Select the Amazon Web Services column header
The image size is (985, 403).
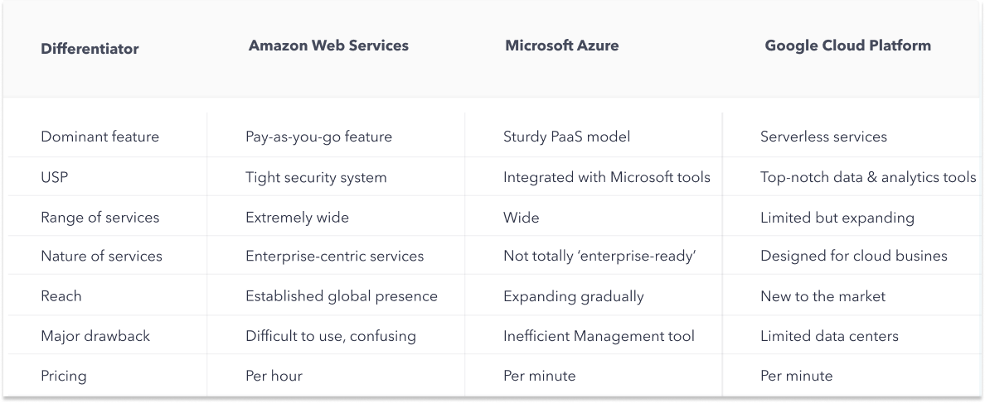coord(328,46)
